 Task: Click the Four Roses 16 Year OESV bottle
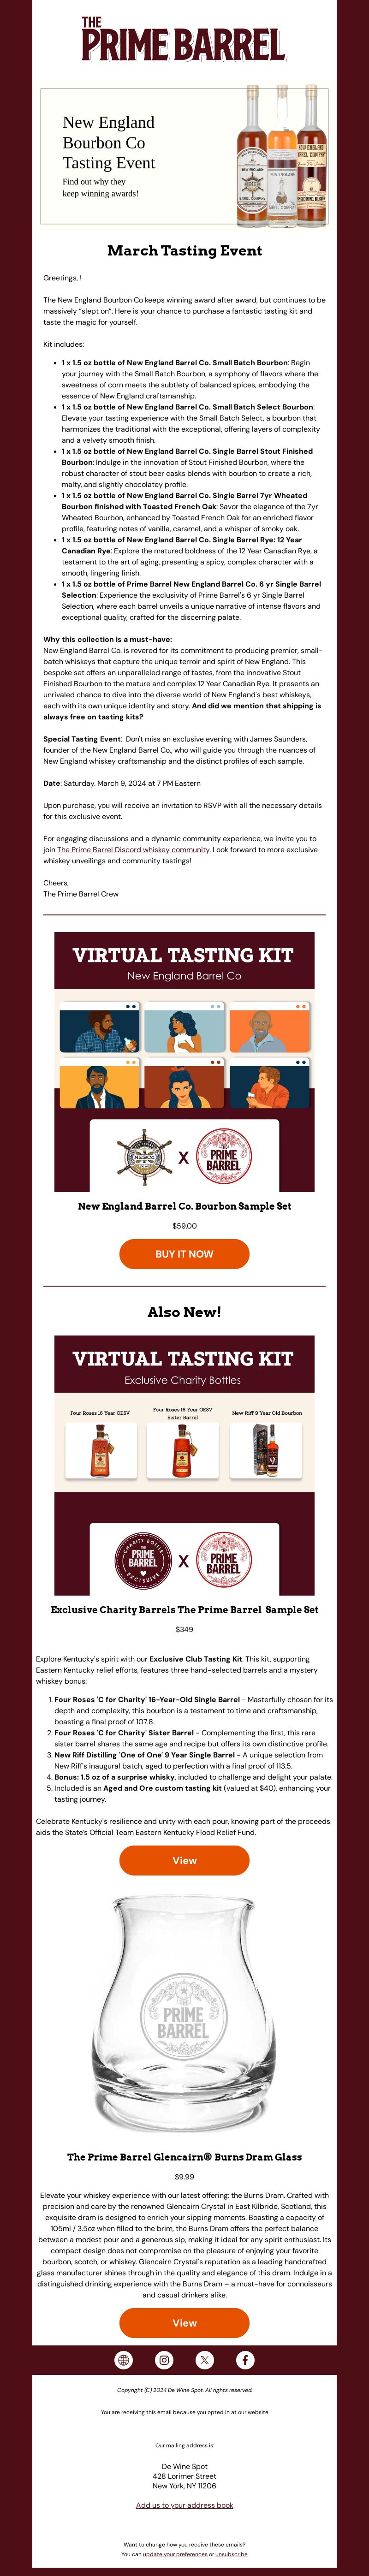tap(100, 1449)
